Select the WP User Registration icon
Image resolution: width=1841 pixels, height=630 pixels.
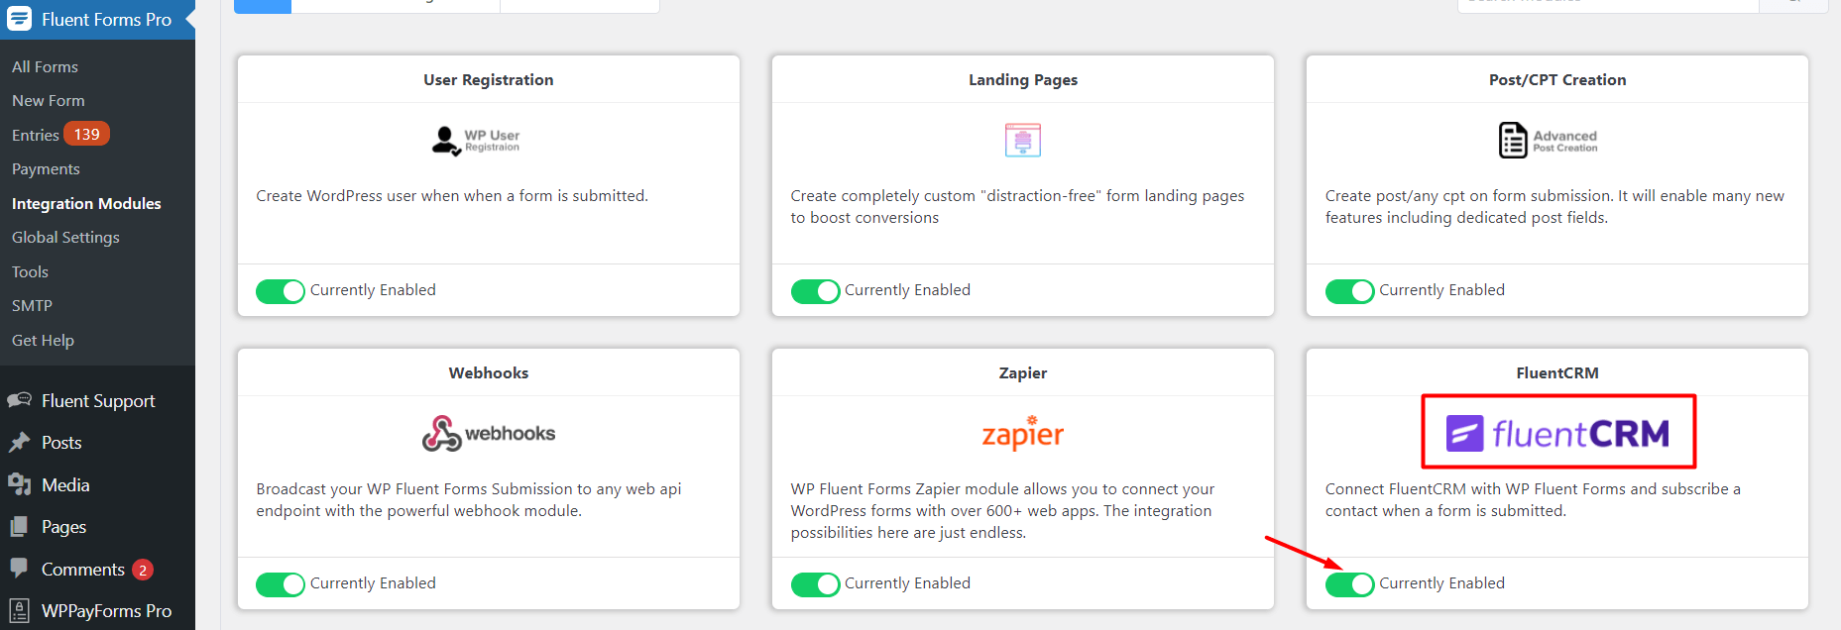tap(476, 140)
